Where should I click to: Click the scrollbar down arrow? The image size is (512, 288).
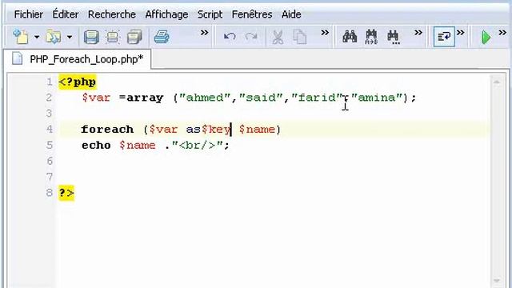pos(497,281)
